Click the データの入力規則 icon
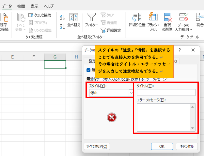204x156 pixels. click(183, 17)
